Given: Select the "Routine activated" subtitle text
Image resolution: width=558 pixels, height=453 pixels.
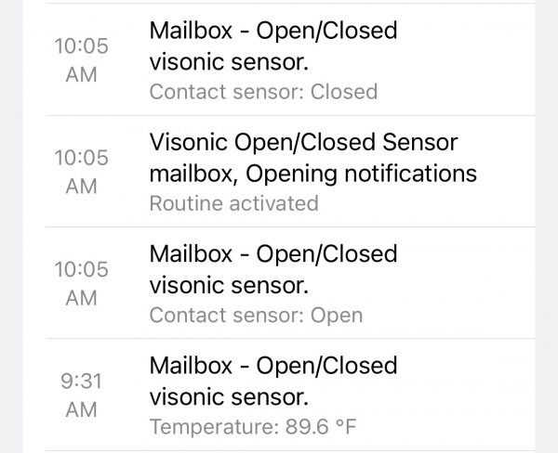Looking at the screenshot, I should click(233, 202).
